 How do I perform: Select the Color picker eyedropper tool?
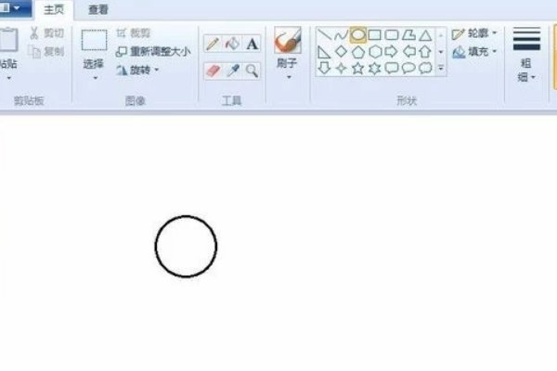233,70
